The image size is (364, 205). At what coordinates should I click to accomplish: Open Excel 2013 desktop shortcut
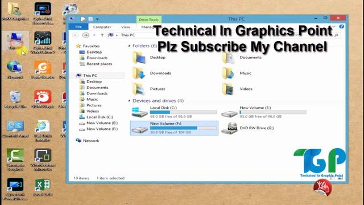[43, 187]
